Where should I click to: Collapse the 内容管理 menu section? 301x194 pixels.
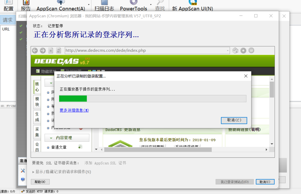[67, 138]
